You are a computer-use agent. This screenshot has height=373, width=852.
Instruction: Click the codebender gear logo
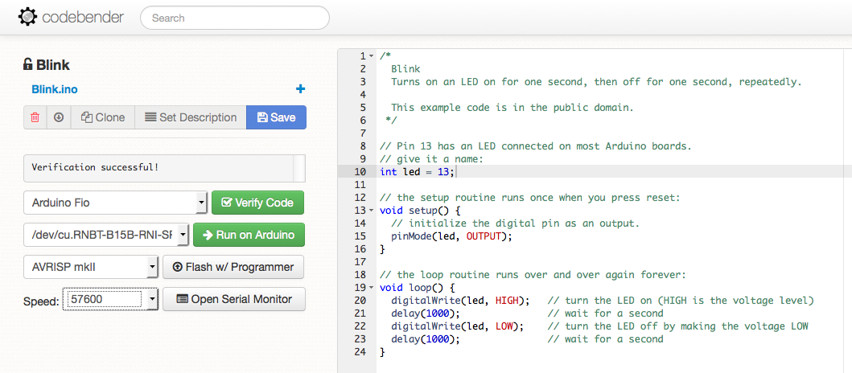click(27, 18)
